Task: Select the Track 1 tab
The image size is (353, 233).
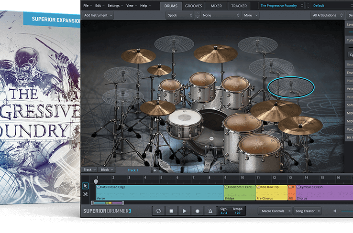Action: [133, 170]
